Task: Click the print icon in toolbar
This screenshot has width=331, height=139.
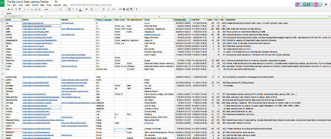Action: [x=9, y=9]
